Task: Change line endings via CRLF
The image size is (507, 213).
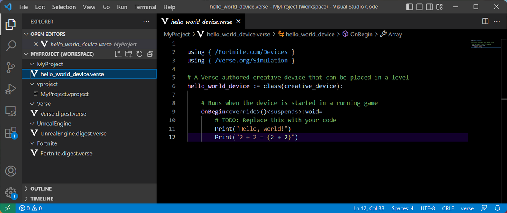Action: [x=448, y=208]
